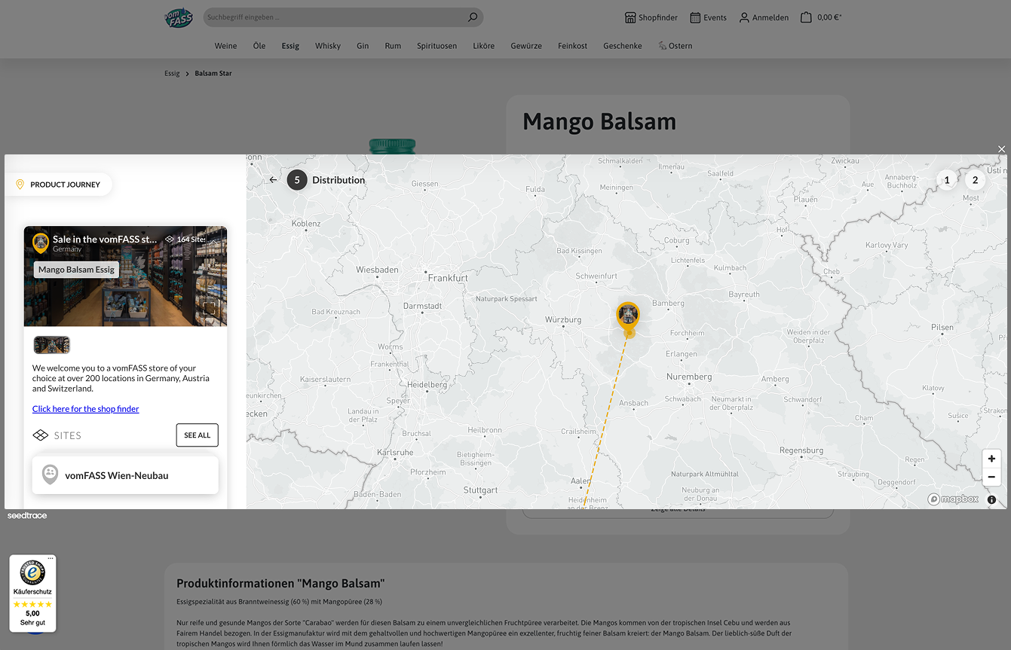Click the Wien-Neubau location pin icon
Viewport: 1011px width, 650px height.
(50, 475)
